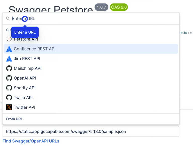The height and width of the screenshot is (147, 193).
Task: Select Jira REST API suggestion
Action: click(x=27, y=59)
